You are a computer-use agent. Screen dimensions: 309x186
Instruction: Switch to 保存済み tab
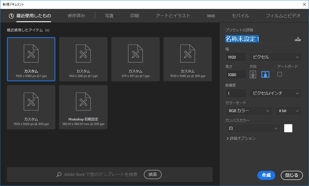click(76, 16)
